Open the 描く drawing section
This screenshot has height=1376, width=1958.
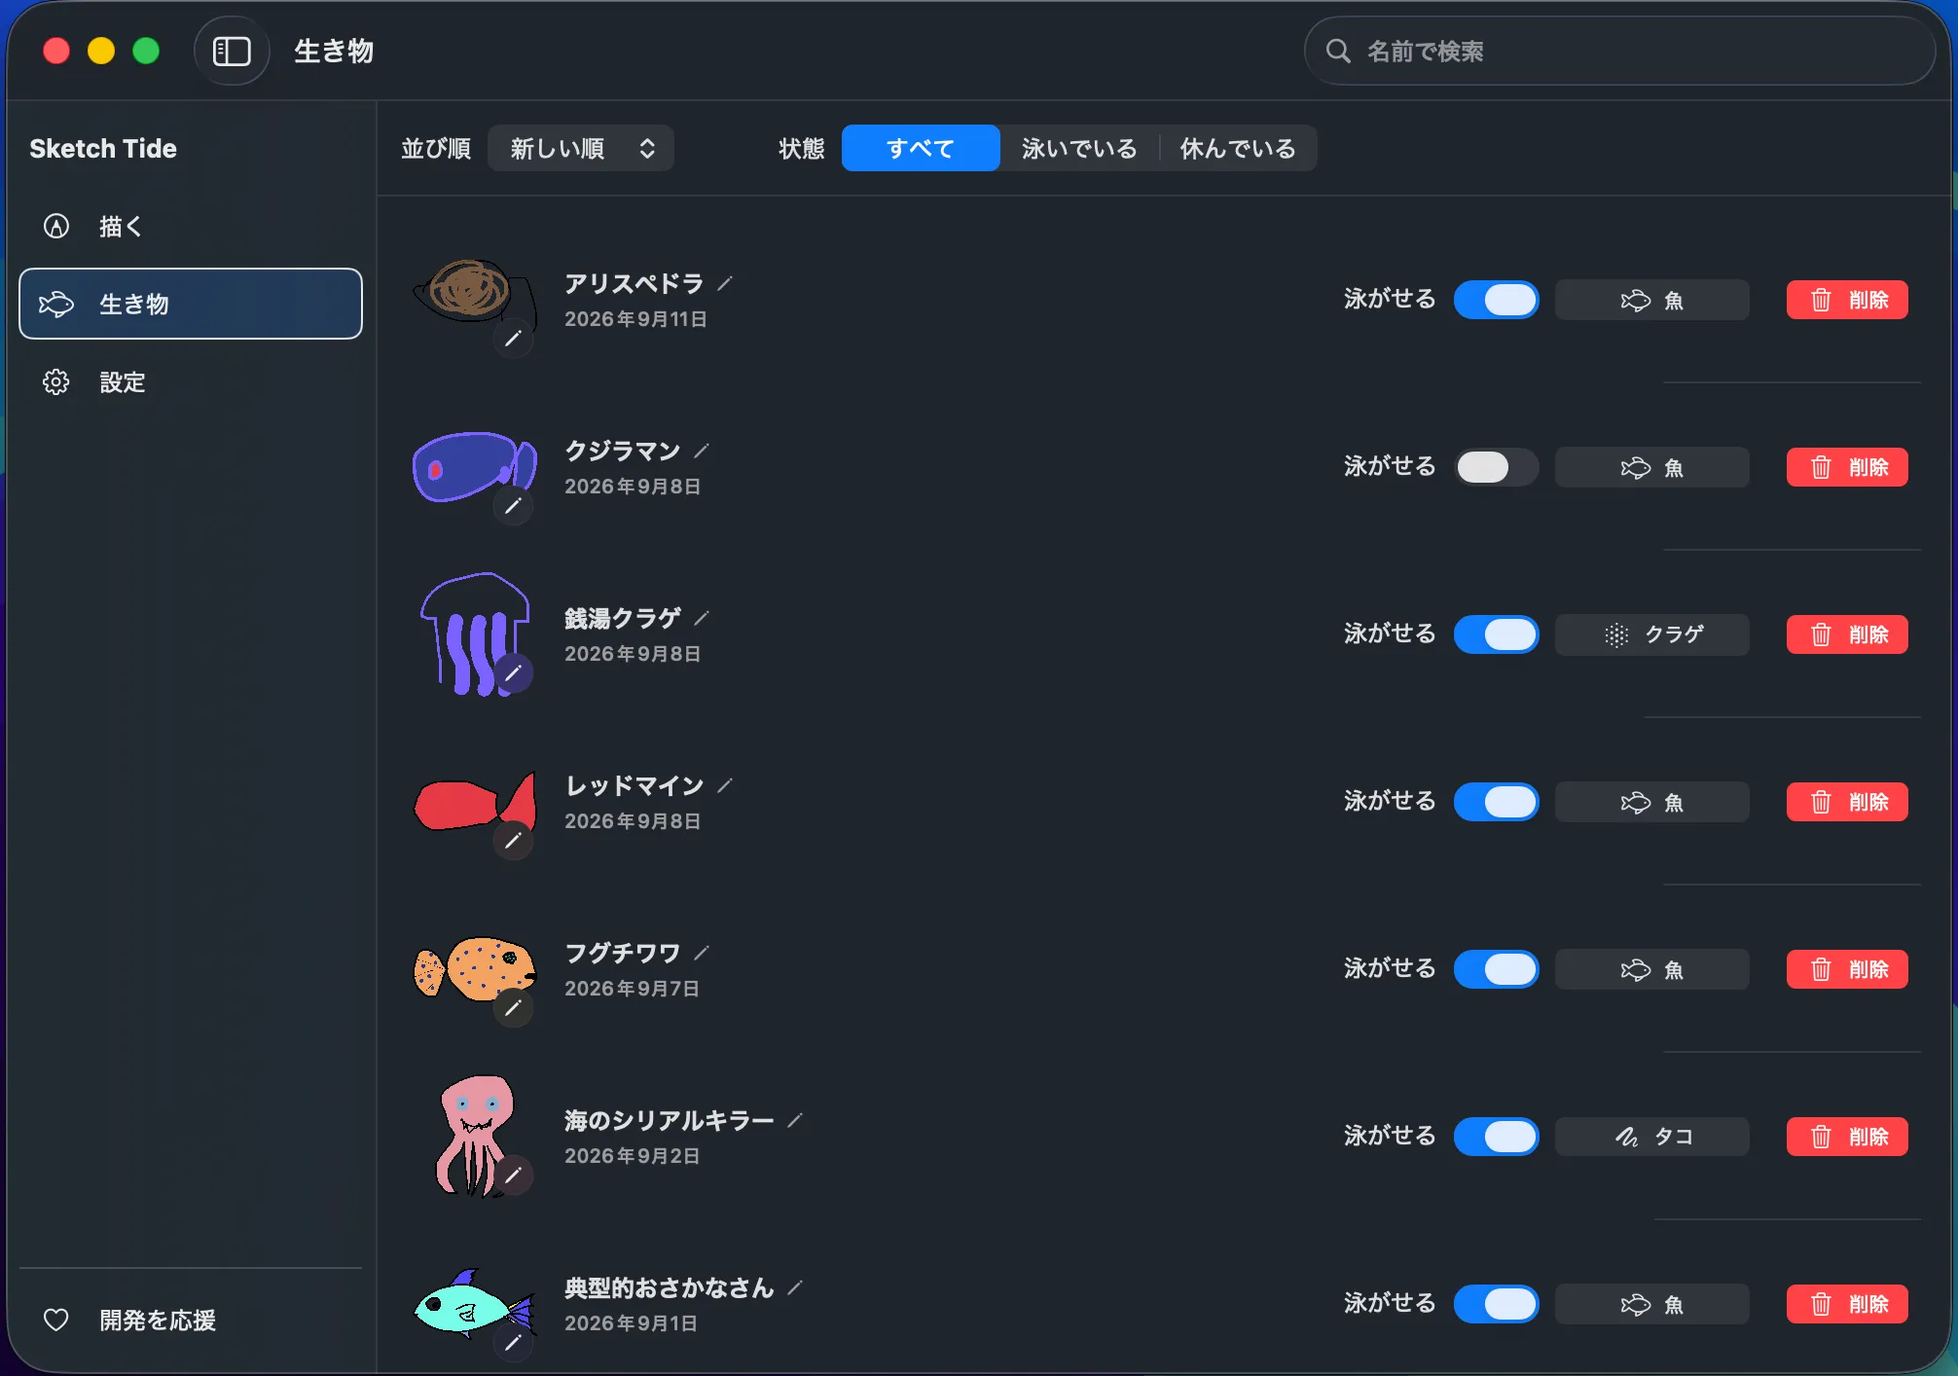pos(191,227)
